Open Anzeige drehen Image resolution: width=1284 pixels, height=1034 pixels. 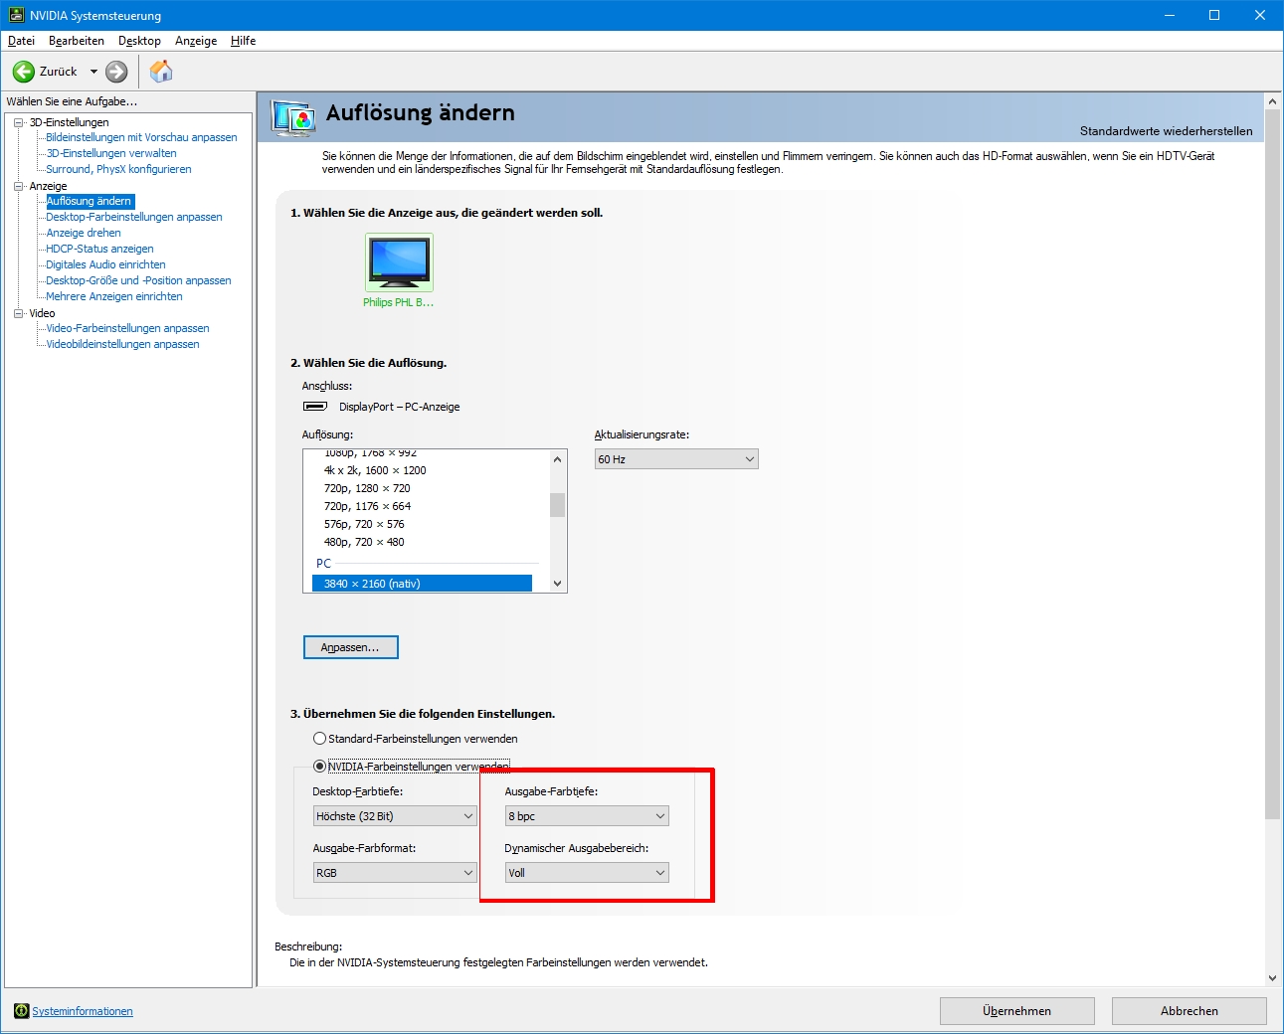(84, 233)
